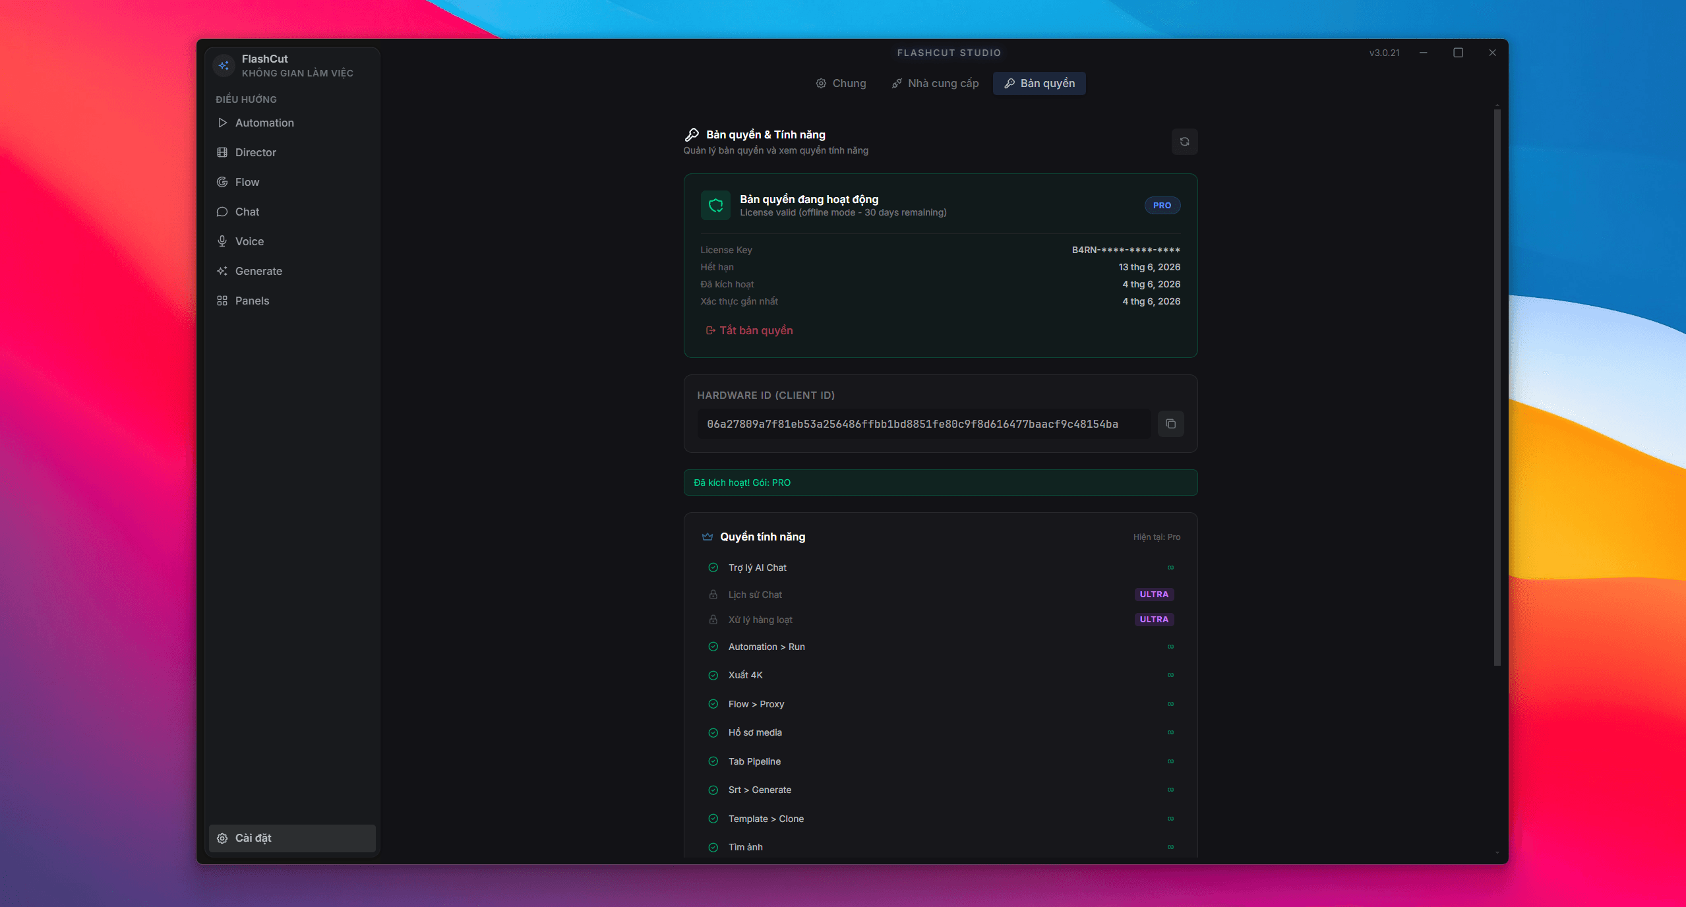
Task: Click the check icon for Hồ sơ media
Action: pyautogui.click(x=713, y=732)
